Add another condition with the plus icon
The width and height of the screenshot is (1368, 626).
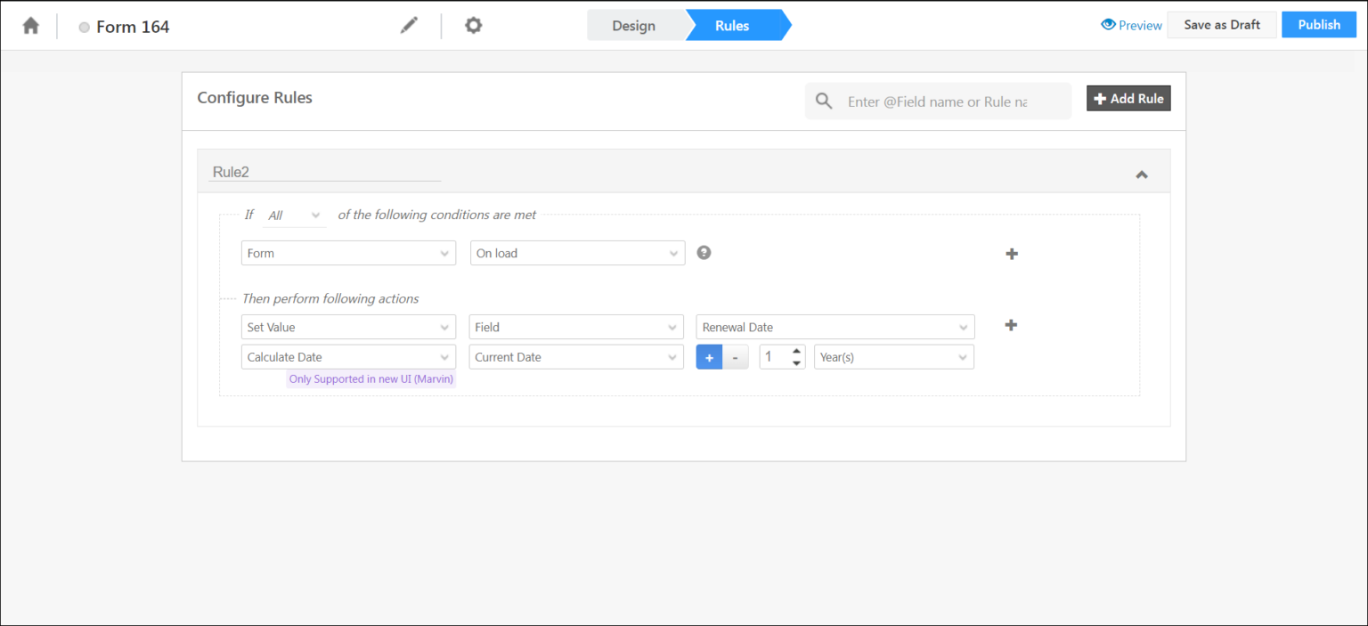click(x=1011, y=253)
